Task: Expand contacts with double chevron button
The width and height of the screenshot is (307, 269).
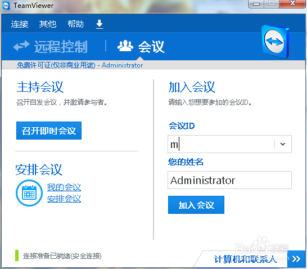Action: coord(296,259)
